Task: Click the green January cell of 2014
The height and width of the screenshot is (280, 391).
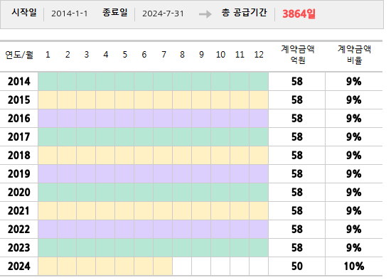Action: tap(48, 82)
